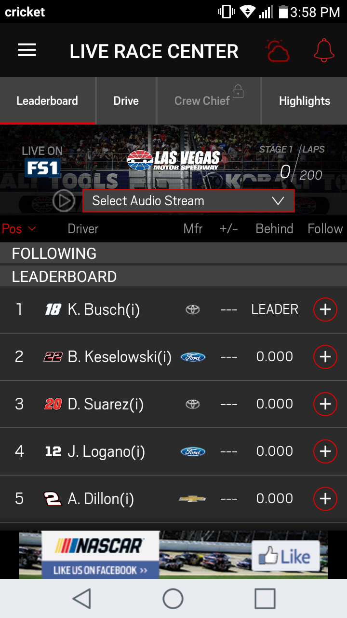Open the Highlights tab
Image resolution: width=347 pixels, height=618 pixels.
305,101
